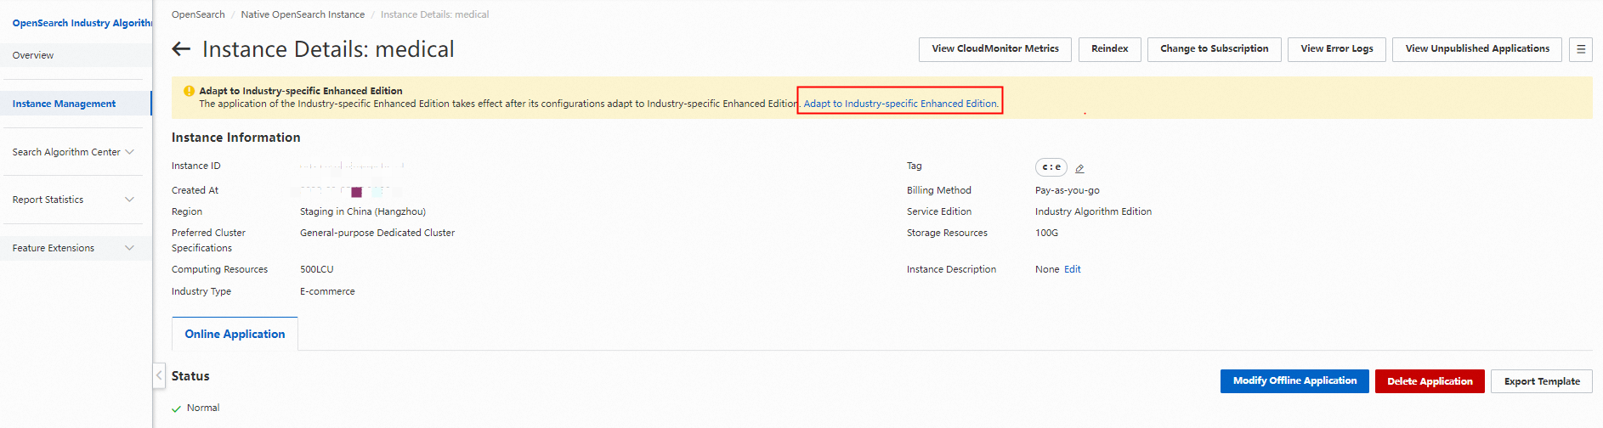This screenshot has height=428, width=1603.
Task: Open Native OpenSearch Instance breadcrumb
Action: pos(303,14)
